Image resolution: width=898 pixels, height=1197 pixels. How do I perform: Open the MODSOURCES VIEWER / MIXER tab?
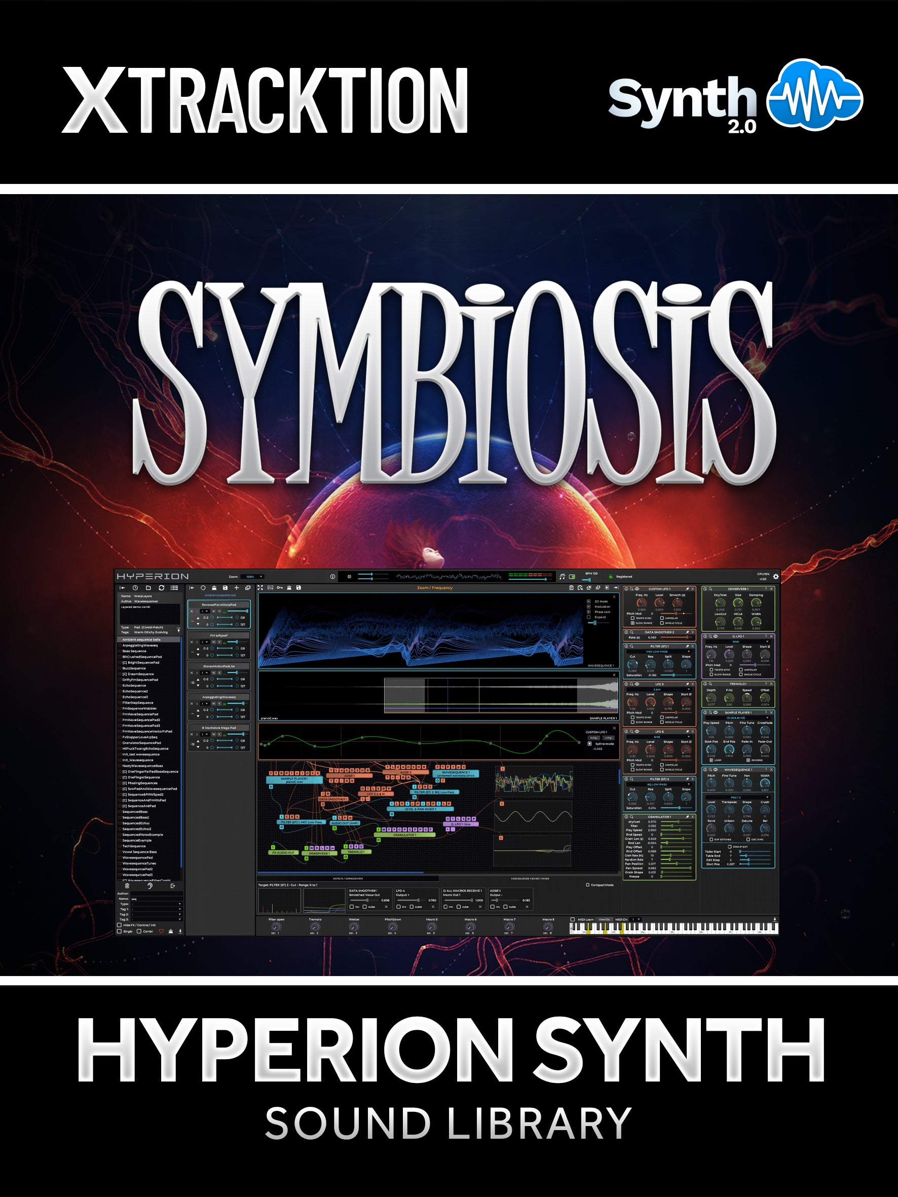(530, 878)
